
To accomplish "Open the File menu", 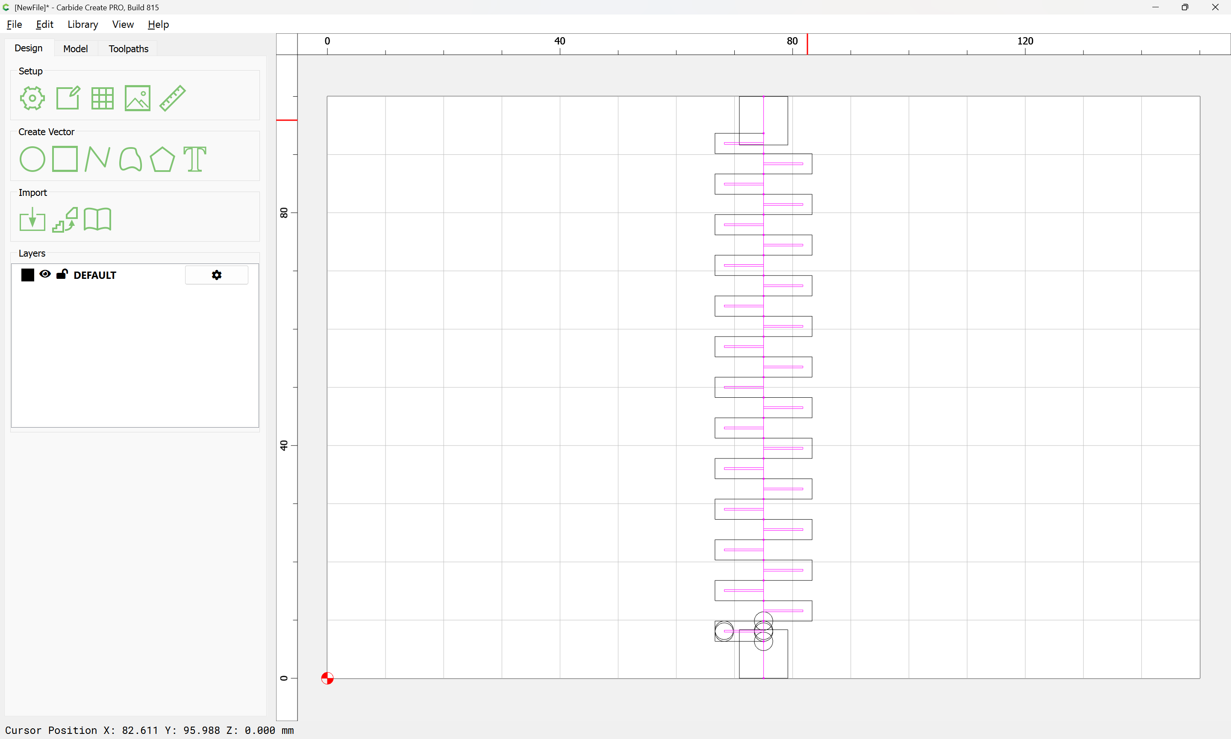I will [15, 24].
